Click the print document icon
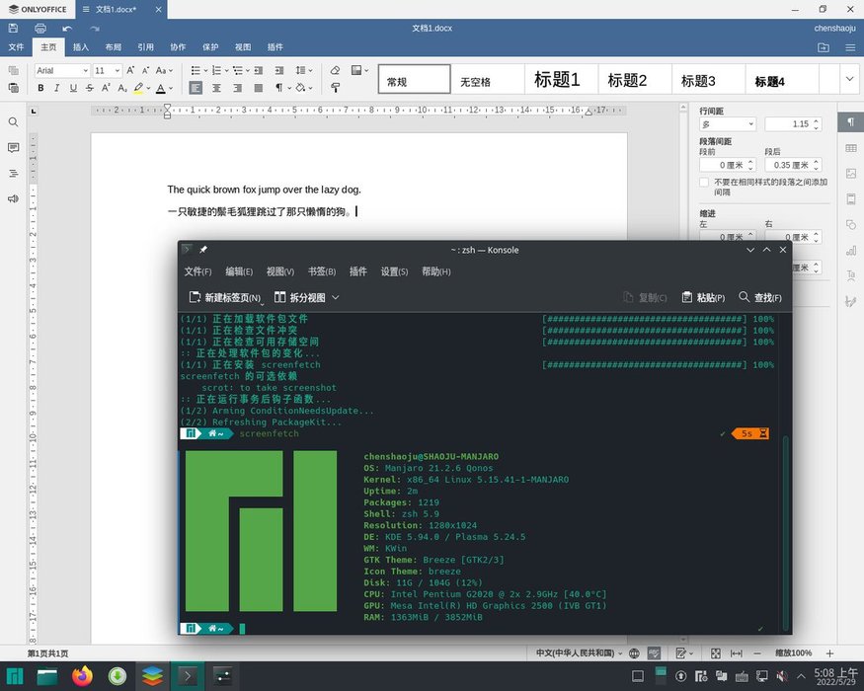Screen dimensions: 864x691 click(x=40, y=29)
